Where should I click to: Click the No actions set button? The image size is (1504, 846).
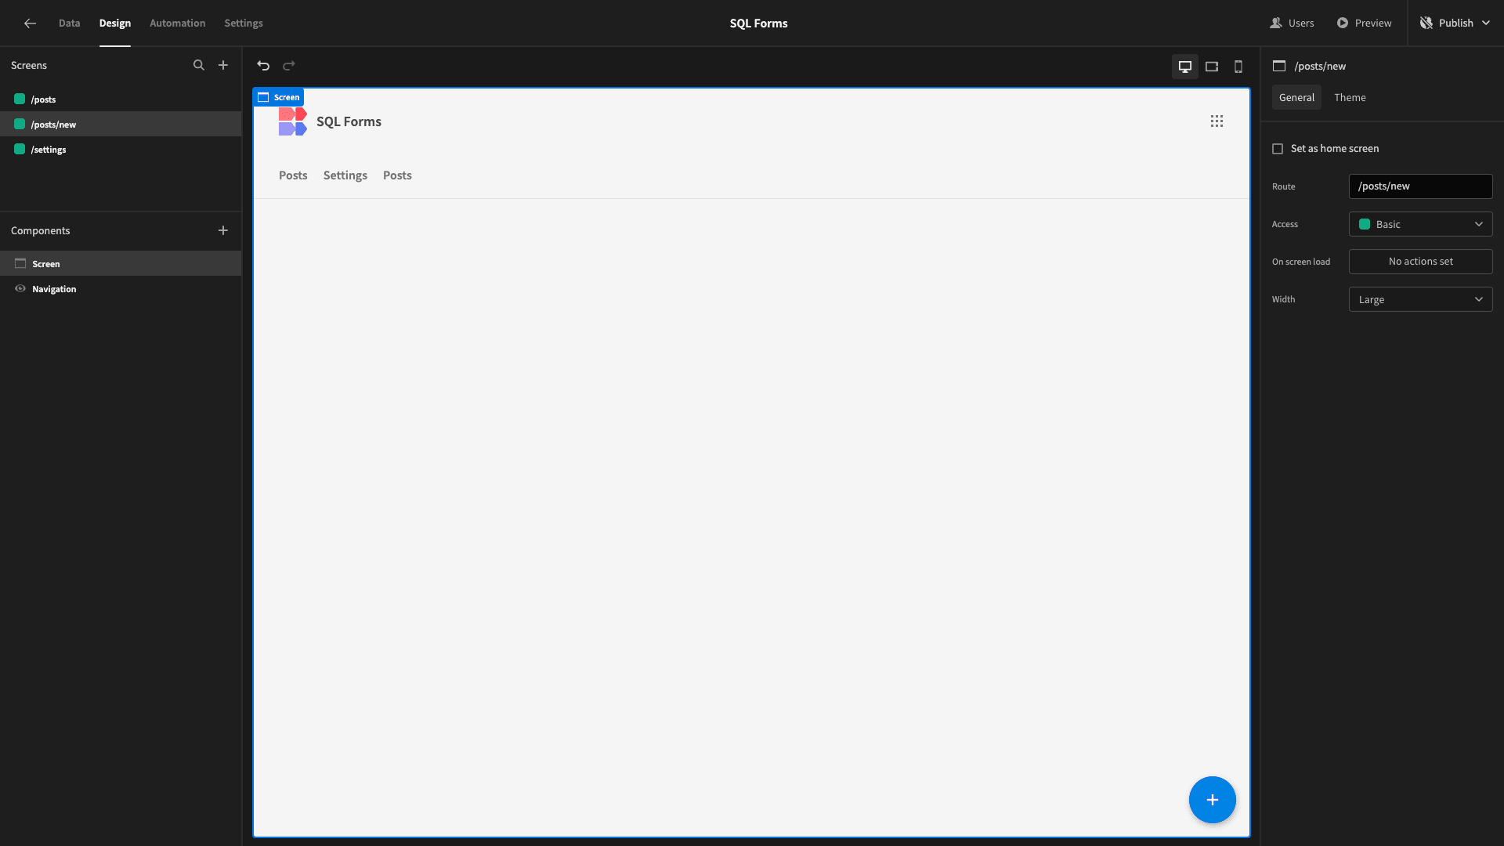(x=1419, y=260)
